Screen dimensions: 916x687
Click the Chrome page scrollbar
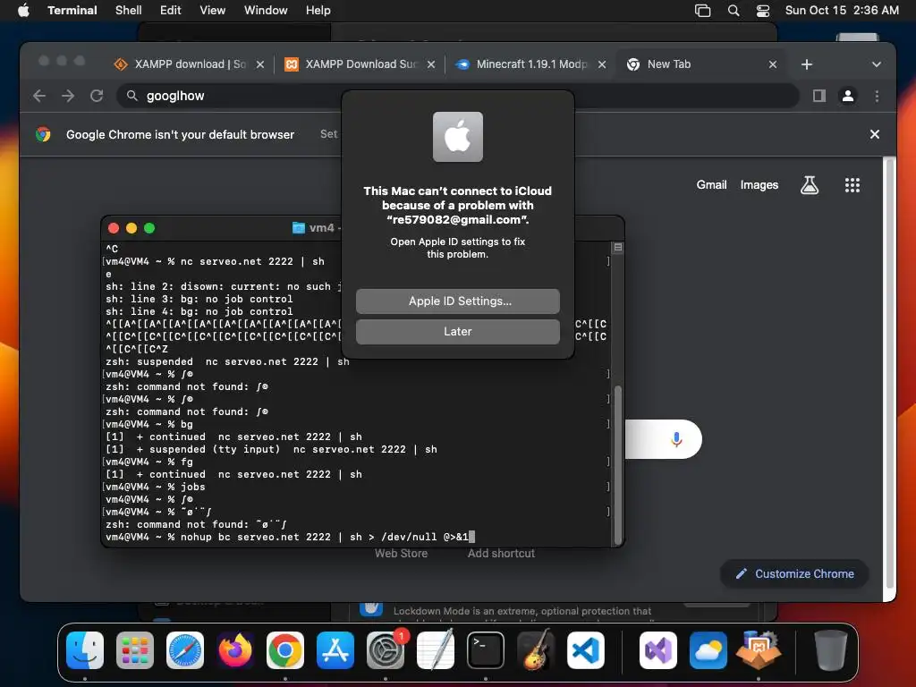pos(890,374)
